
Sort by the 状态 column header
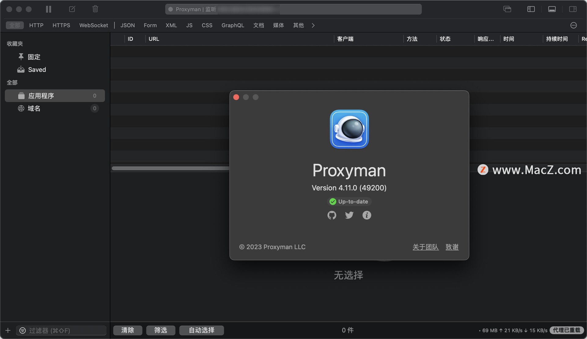click(445, 39)
